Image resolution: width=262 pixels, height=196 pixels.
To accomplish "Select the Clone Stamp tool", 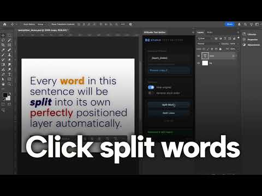I will [9, 55].
